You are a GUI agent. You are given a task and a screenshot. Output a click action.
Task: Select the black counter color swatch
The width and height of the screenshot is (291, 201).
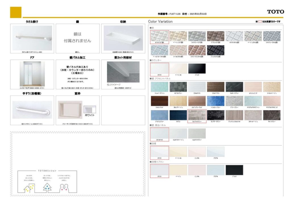[197, 69]
